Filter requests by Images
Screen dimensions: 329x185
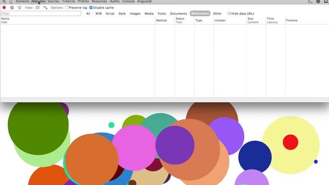coord(135,13)
